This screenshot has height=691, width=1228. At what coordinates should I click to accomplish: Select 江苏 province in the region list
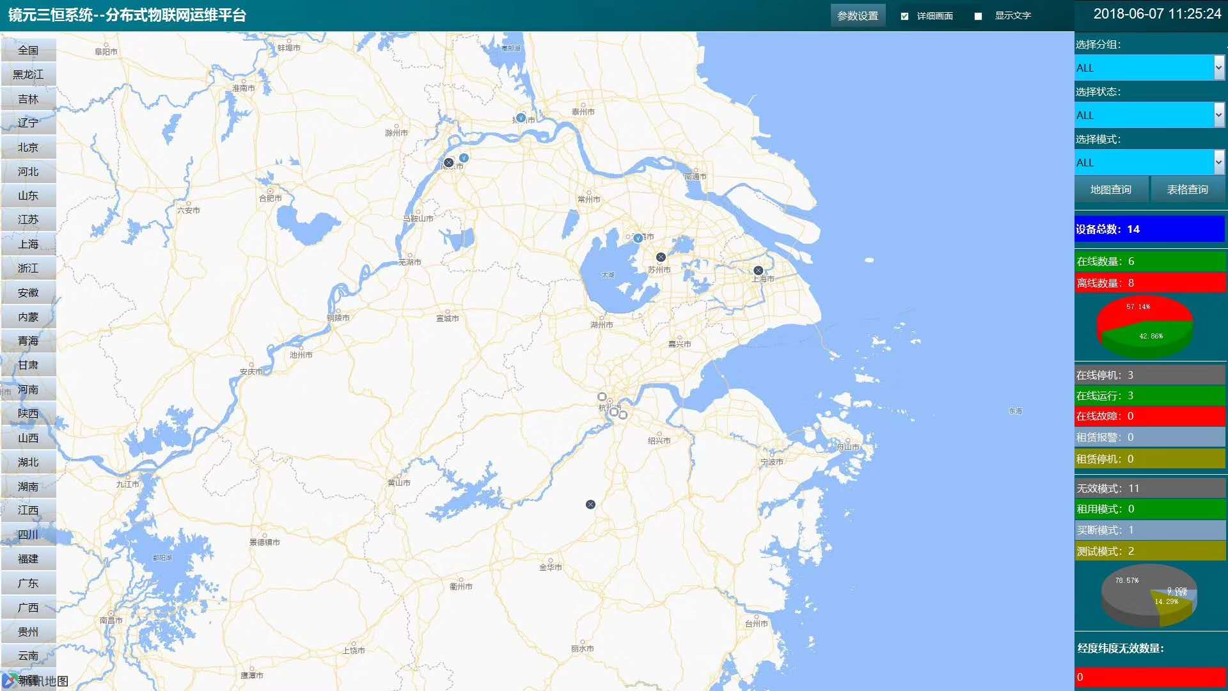(x=28, y=219)
